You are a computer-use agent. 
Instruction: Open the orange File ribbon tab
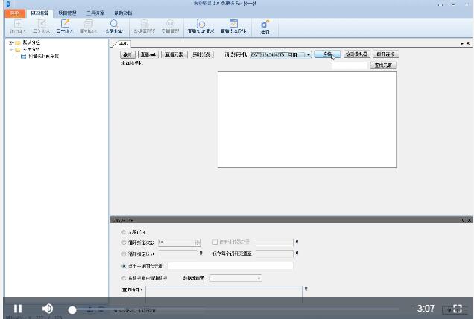tap(14, 13)
